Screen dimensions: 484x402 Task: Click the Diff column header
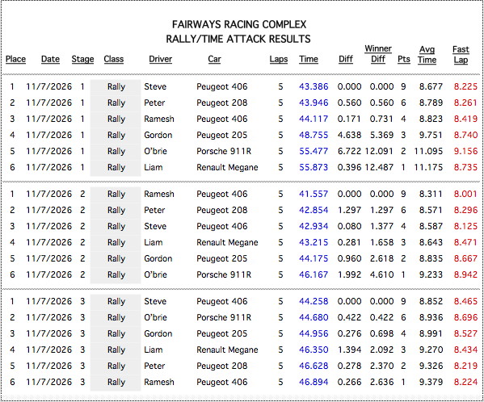[346, 59]
